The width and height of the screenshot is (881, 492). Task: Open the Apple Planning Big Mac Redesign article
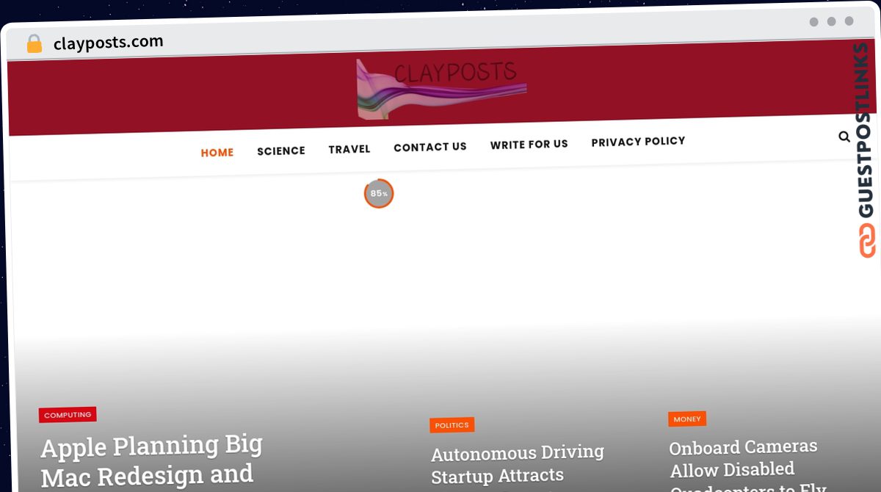[x=151, y=461]
